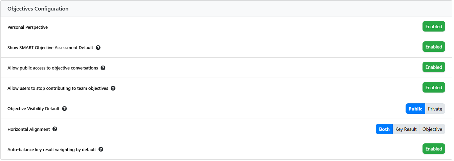Set Horizontal Alignment to Objective
454x161 pixels.
pyautogui.click(x=432, y=129)
